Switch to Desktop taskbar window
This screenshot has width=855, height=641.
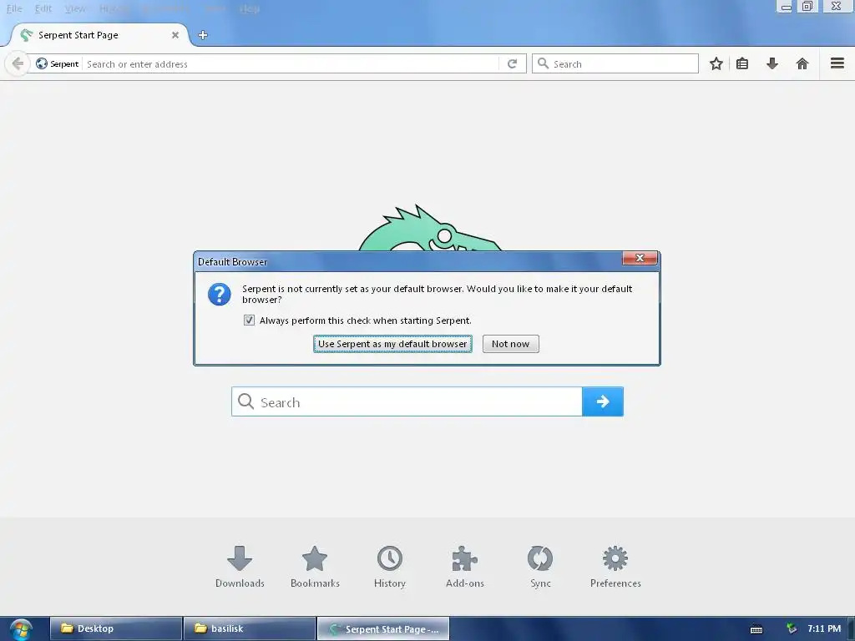[116, 628]
